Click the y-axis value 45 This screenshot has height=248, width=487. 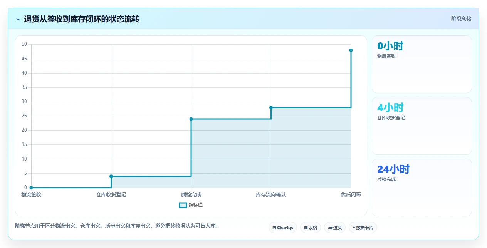24,59
